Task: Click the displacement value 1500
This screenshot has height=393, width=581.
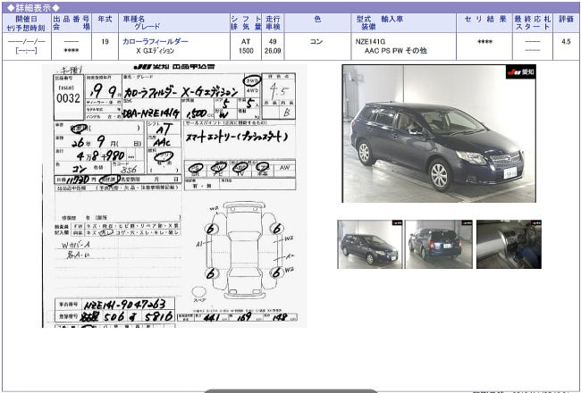Action: (246, 51)
